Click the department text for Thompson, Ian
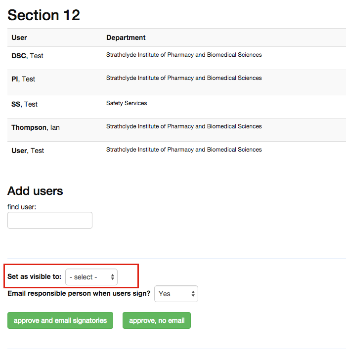Viewport: 346px width, 352px height. [x=184, y=126]
